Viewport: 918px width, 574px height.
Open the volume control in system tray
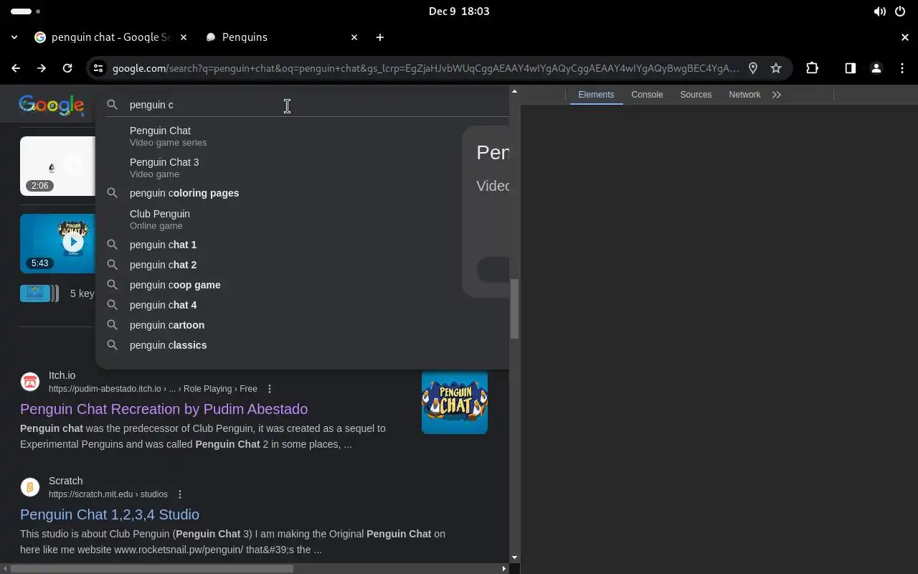click(879, 11)
